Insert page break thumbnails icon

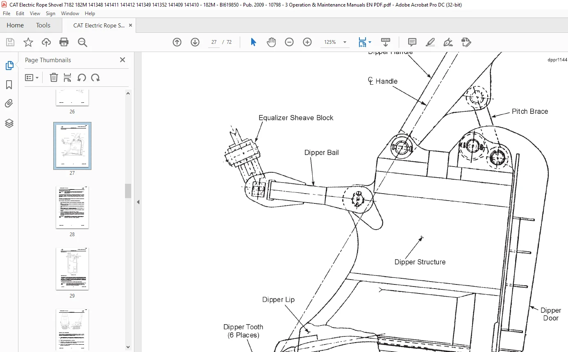tap(68, 78)
